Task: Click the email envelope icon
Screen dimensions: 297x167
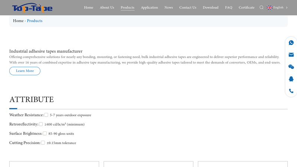Action: [291, 55]
